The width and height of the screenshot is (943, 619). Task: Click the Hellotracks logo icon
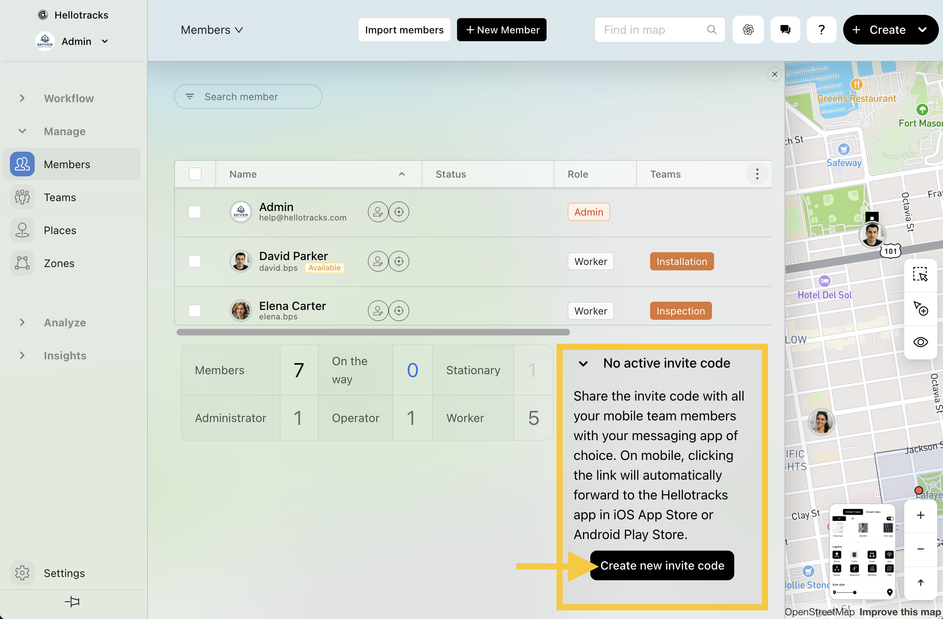tap(43, 15)
